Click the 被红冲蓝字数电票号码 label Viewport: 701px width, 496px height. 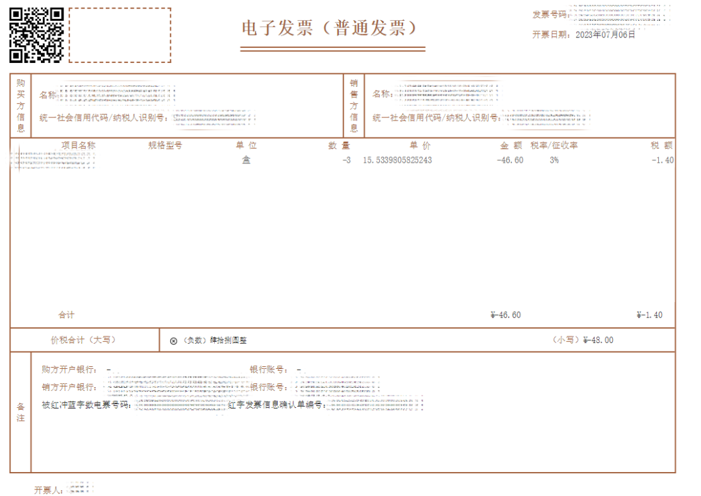click(x=86, y=406)
